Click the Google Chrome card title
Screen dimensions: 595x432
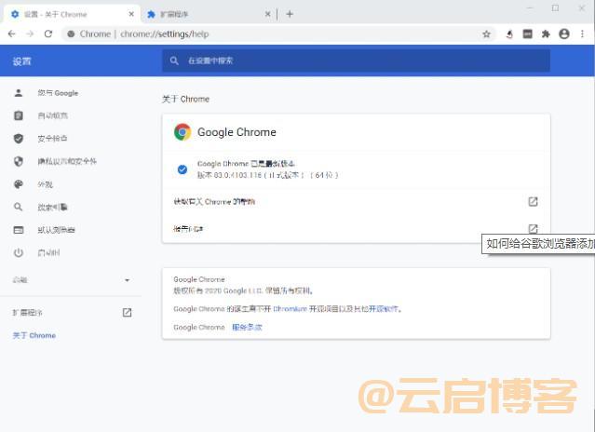pyautogui.click(x=237, y=132)
